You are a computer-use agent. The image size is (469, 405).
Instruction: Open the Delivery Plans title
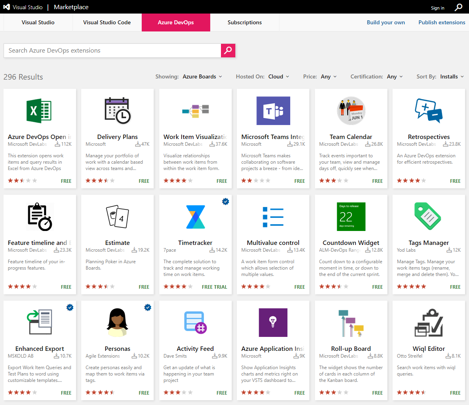[117, 137]
